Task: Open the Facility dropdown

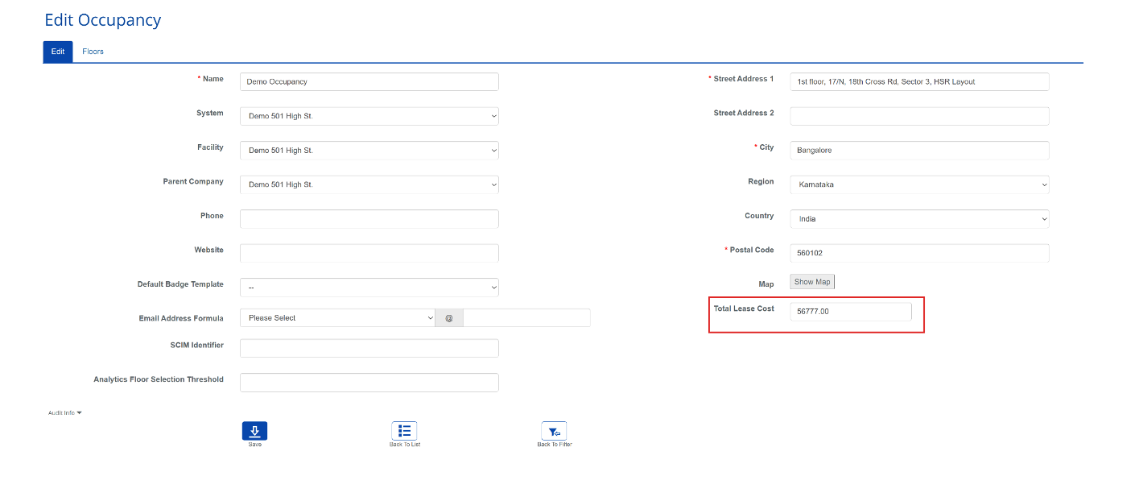Action: click(x=369, y=150)
